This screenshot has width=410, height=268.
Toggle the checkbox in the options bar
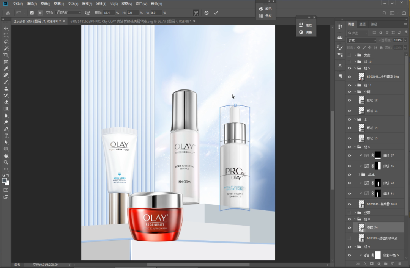(32, 13)
